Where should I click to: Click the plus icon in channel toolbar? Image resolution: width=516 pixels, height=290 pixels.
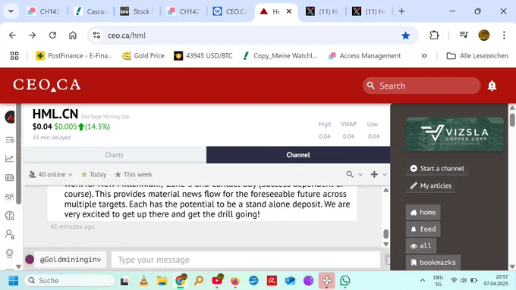pos(374,174)
